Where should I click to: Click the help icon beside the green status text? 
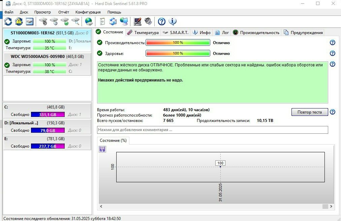(333, 64)
